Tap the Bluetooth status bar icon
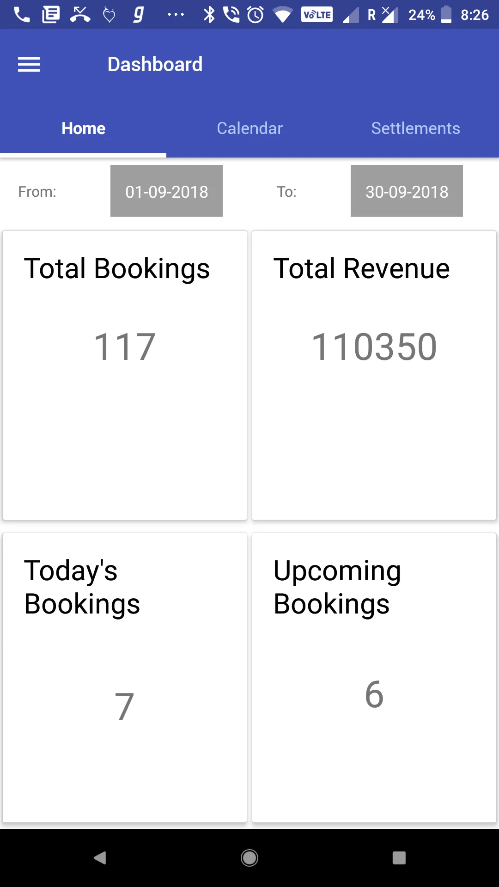This screenshot has width=499, height=887. (209, 15)
